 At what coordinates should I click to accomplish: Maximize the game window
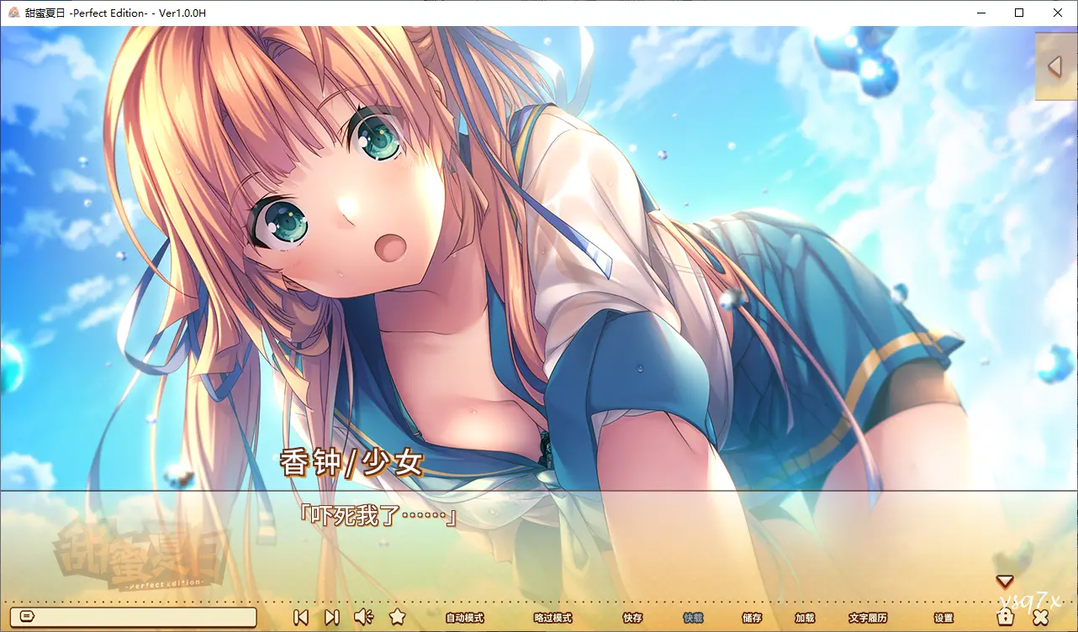coord(1019,13)
